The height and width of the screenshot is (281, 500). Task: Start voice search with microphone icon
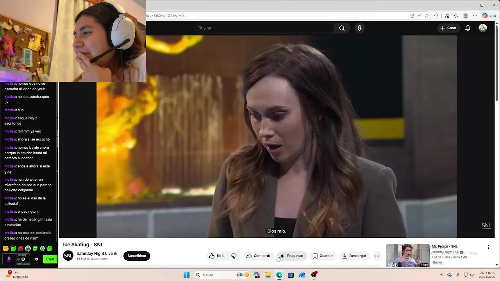click(360, 28)
